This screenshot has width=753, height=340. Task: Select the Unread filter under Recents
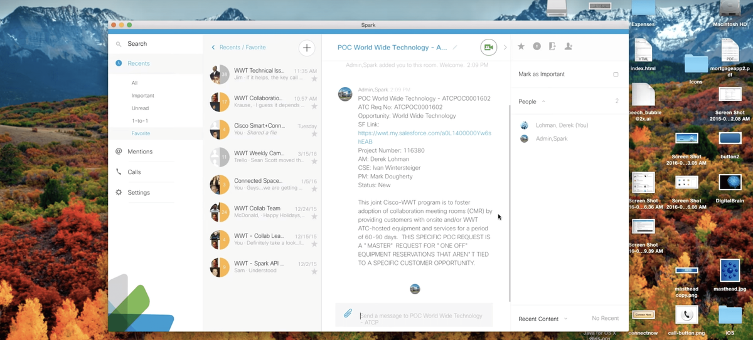point(140,108)
